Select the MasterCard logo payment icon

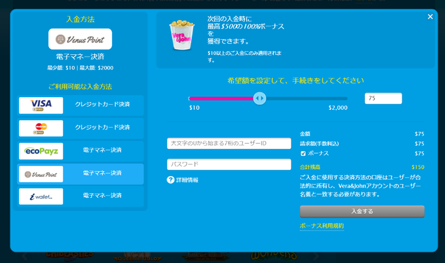41,128
